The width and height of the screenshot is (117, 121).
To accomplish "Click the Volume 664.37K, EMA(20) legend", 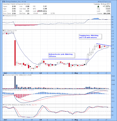I will (x=17, y=75).
